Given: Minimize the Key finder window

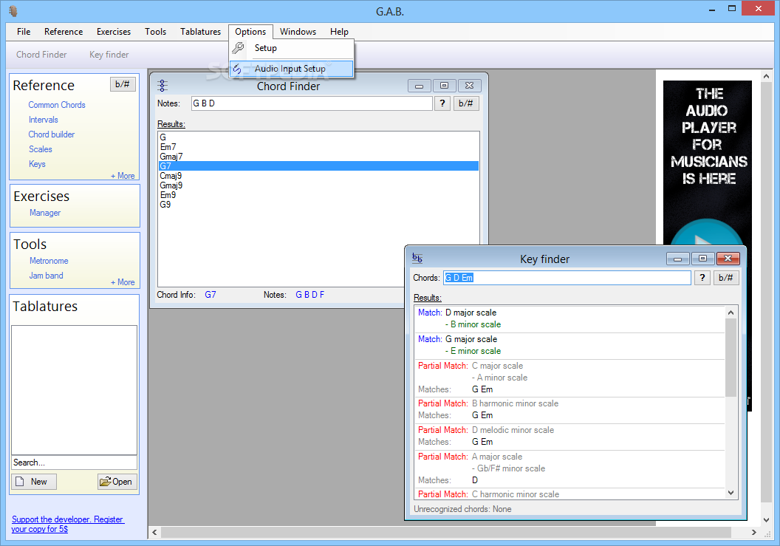Looking at the screenshot, I should (677, 259).
